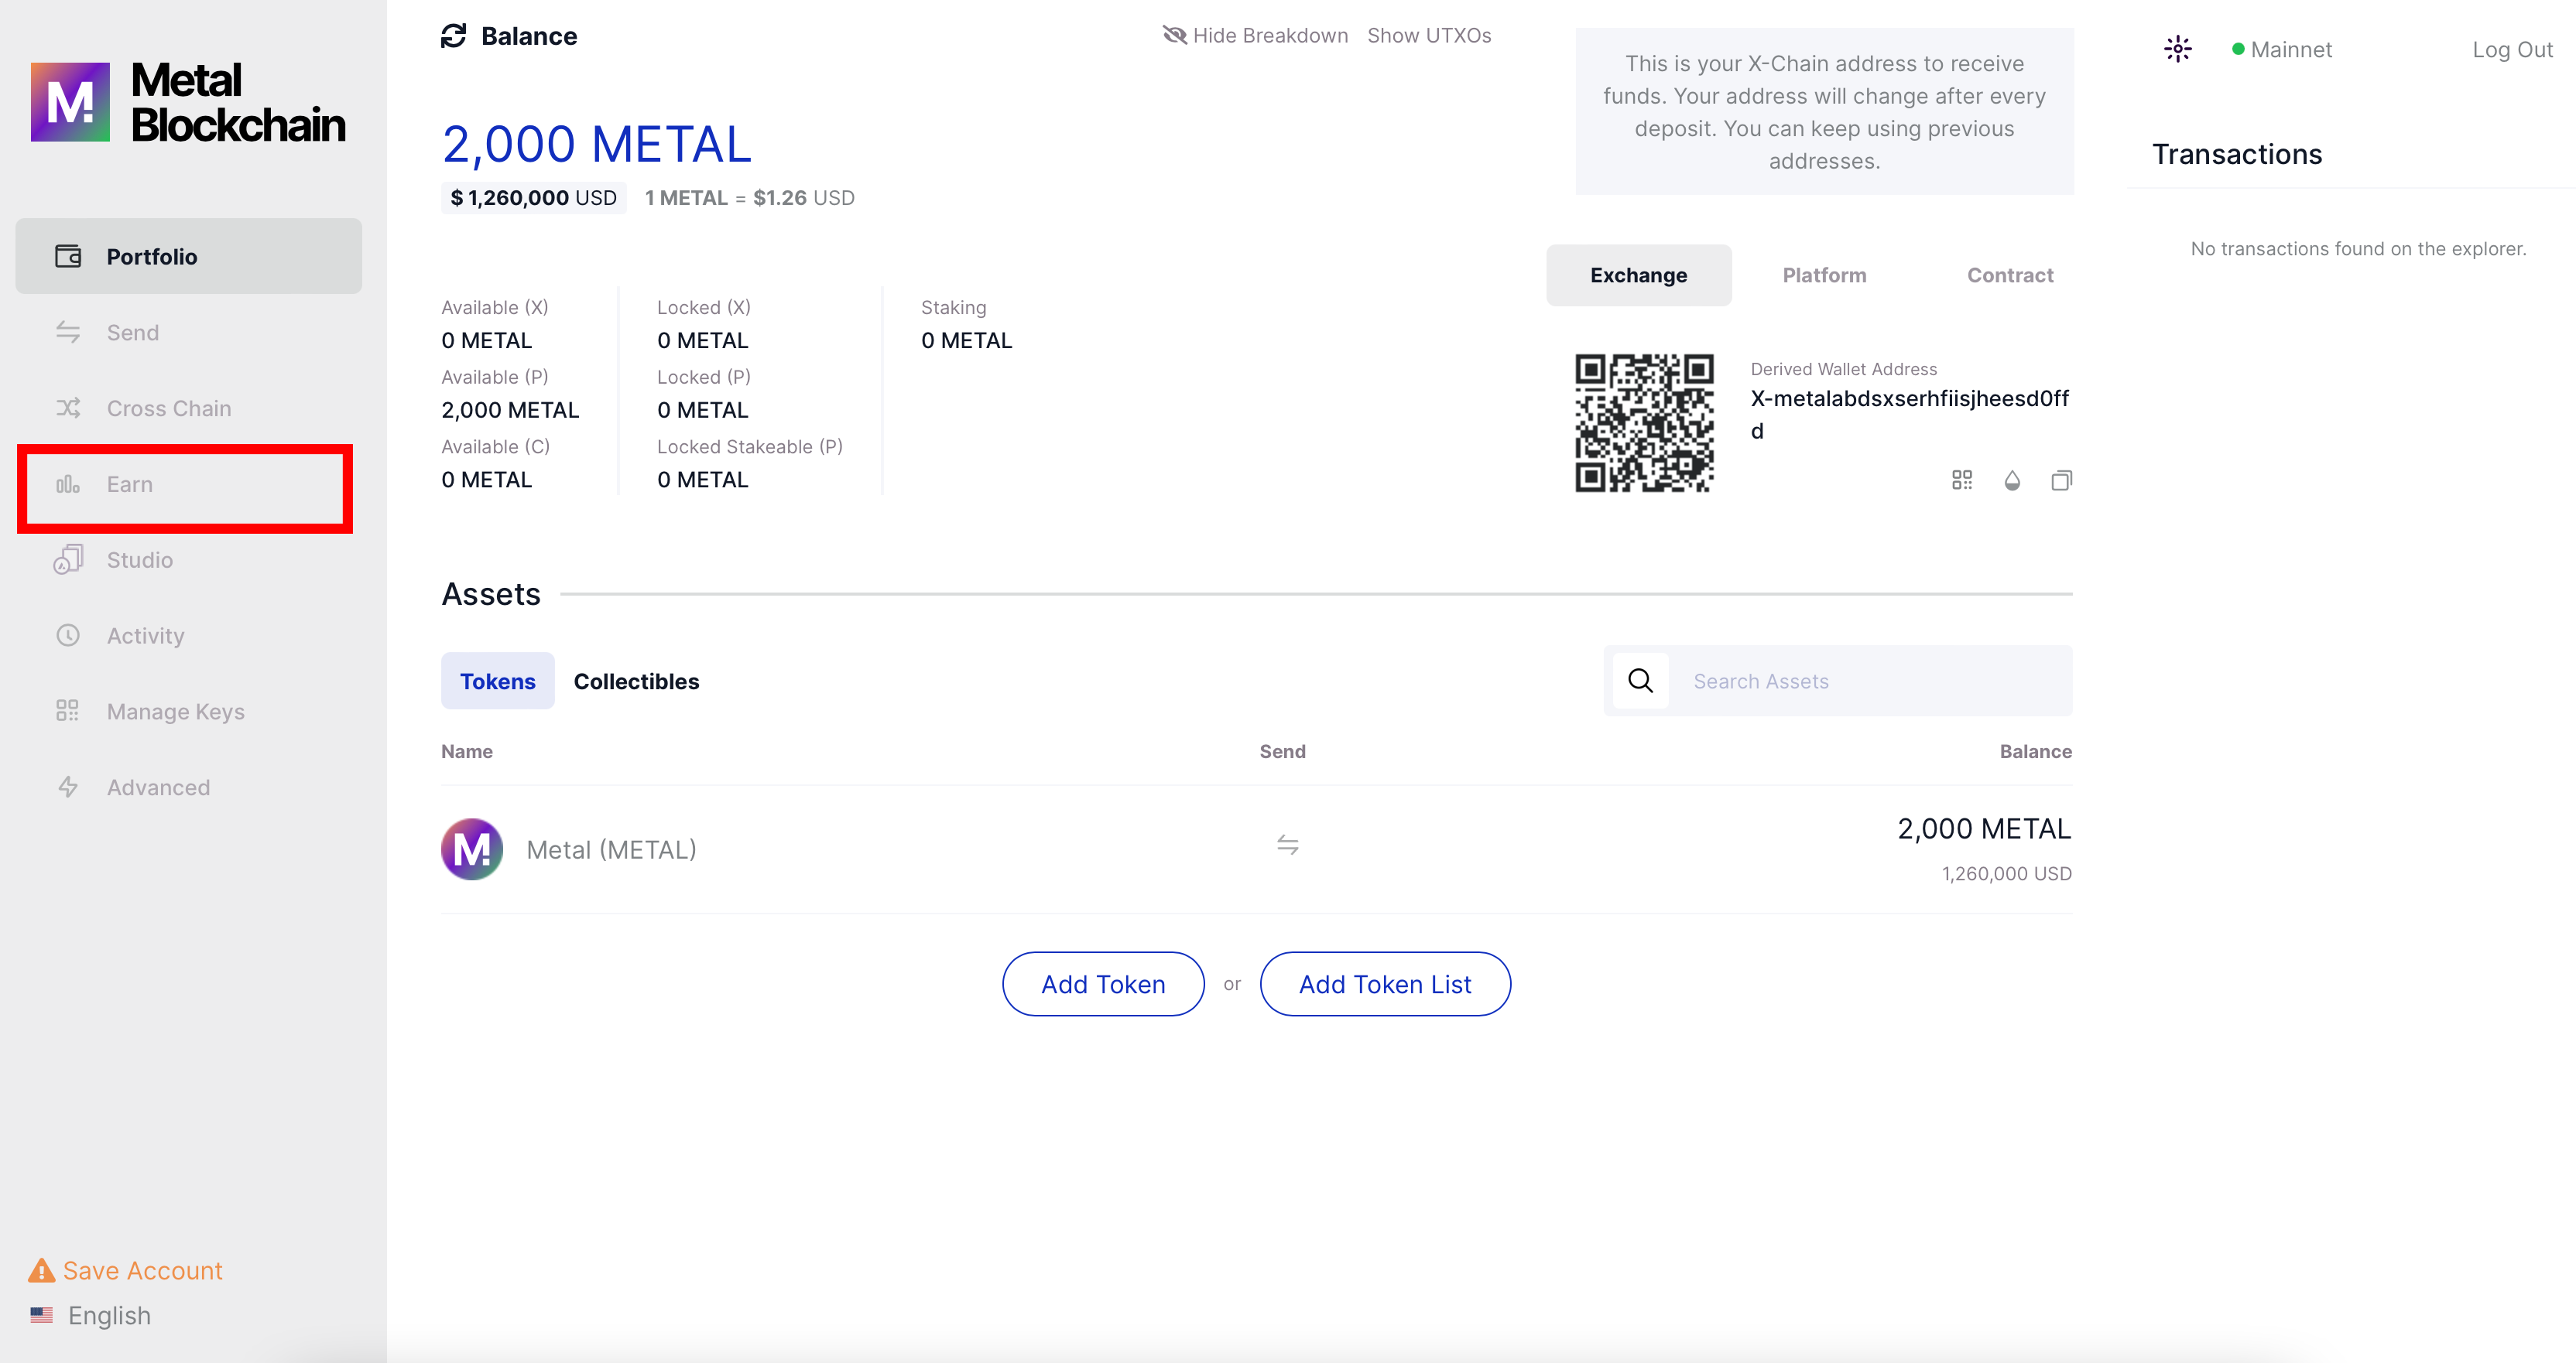
Task: Open the Studio sidebar item
Action: click(x=139, y=559)
